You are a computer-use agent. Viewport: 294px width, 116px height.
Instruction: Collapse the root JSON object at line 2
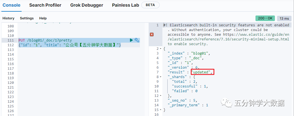(x=161, y=48)
